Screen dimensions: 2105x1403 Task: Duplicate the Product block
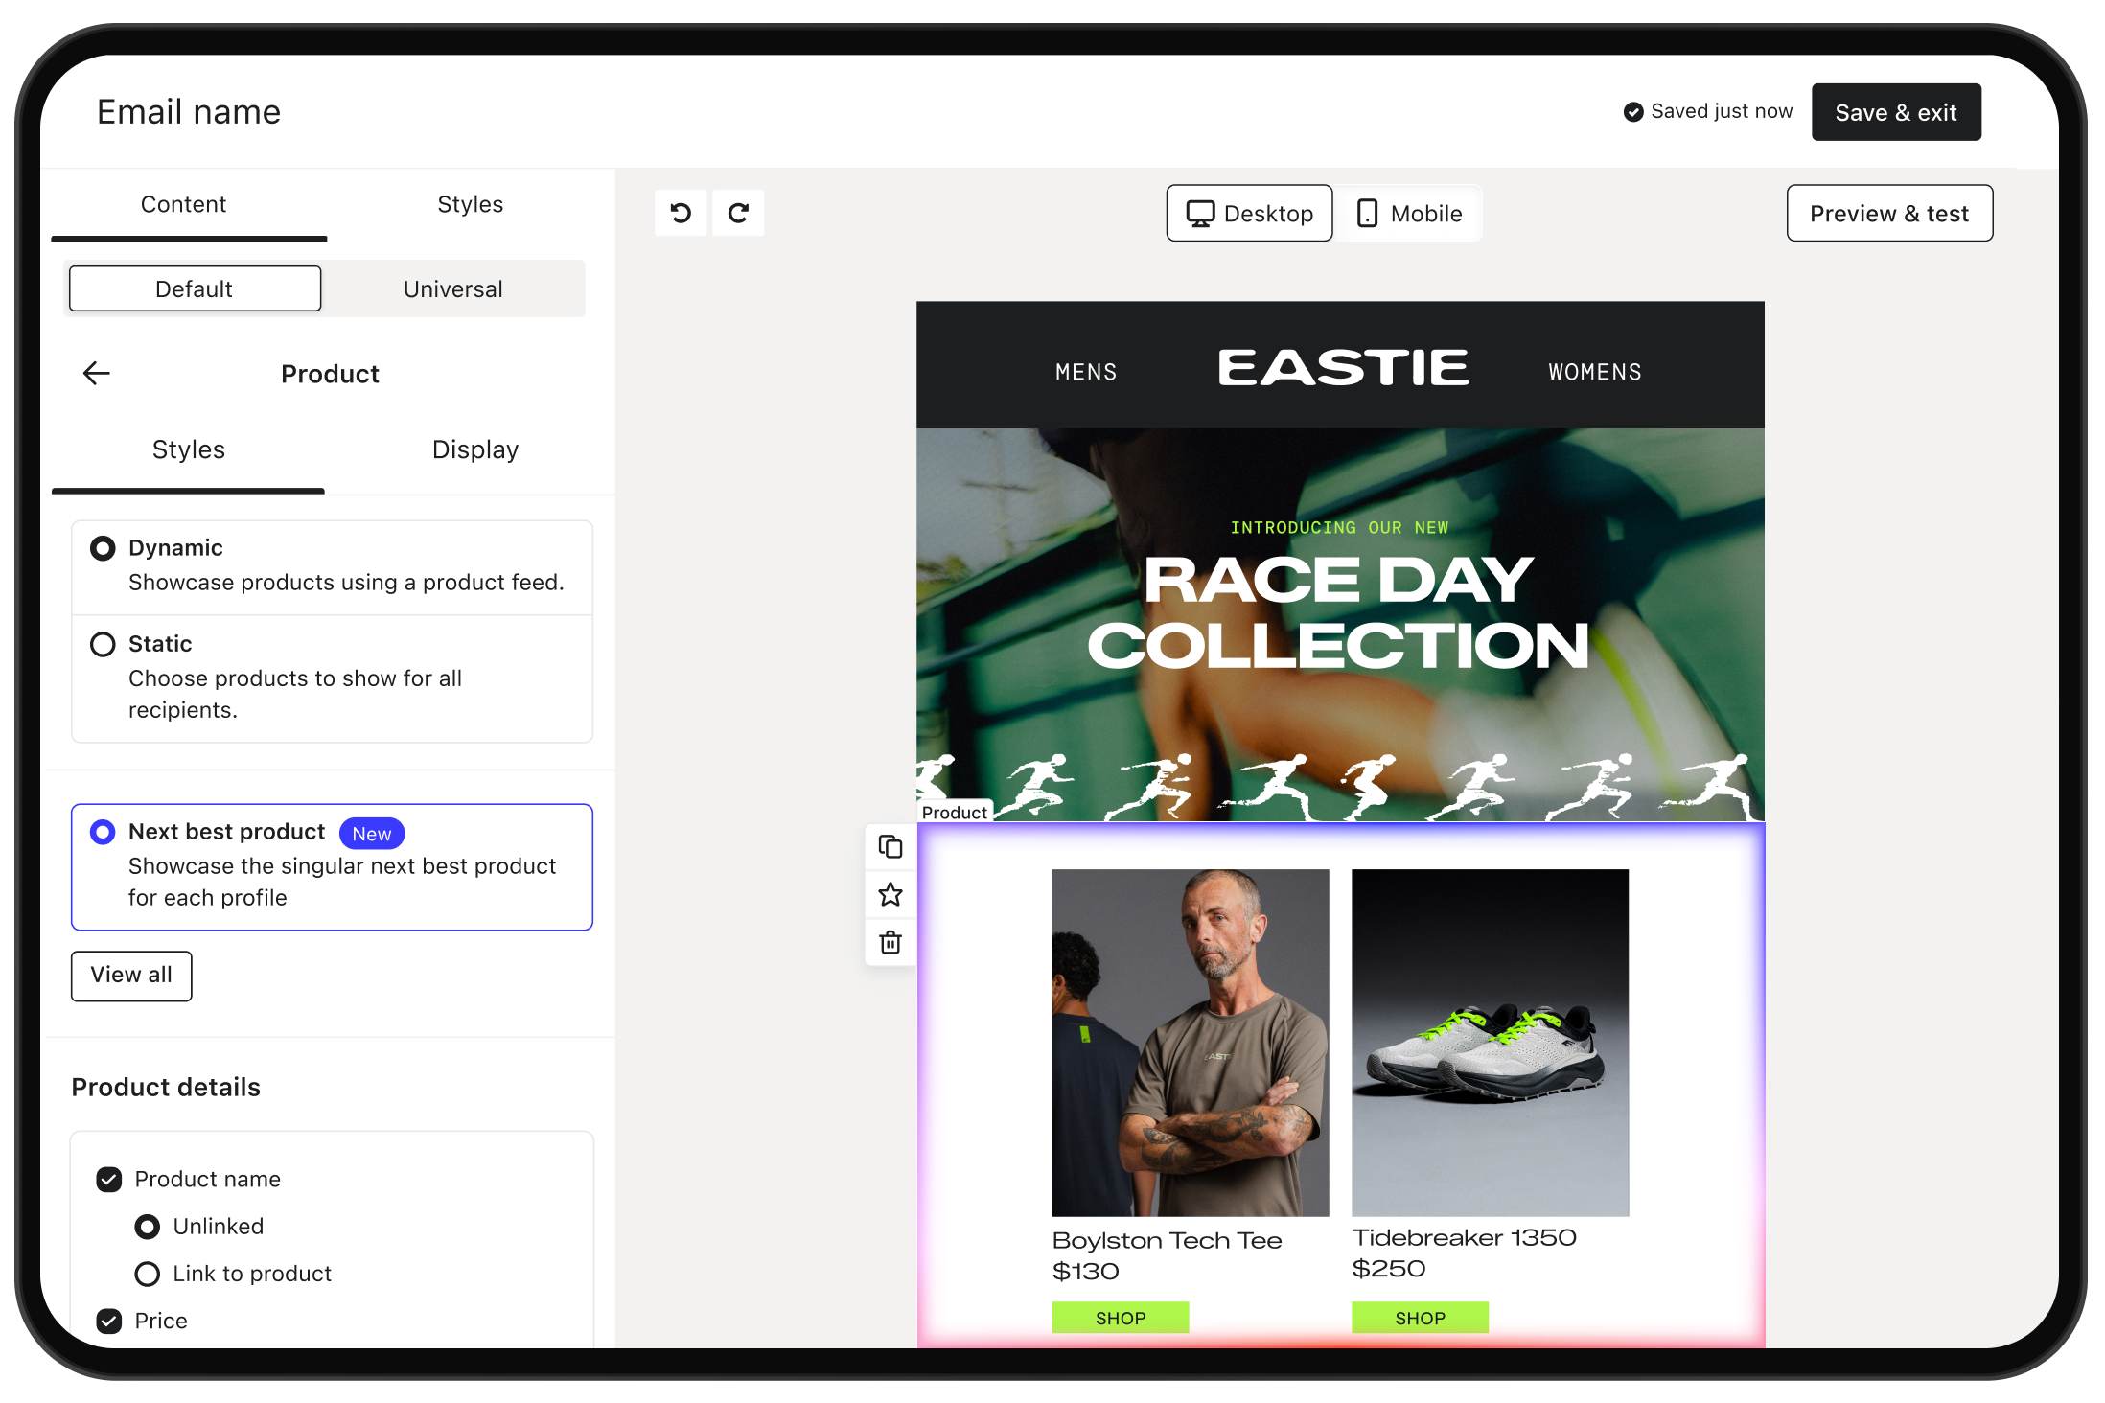pyautogui.click(x=891, y=847)
